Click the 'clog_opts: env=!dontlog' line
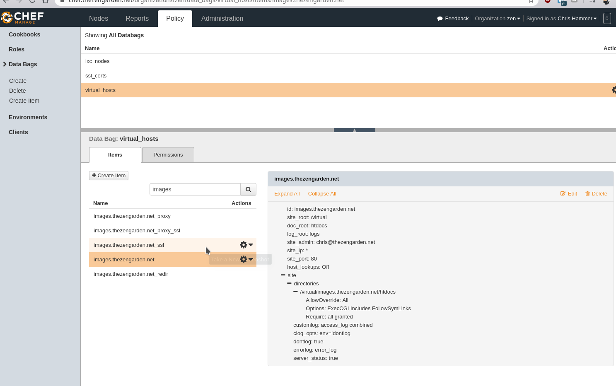The height and width of the screenshot is (386, 616). pyautogui.click(x=322, y=333)
